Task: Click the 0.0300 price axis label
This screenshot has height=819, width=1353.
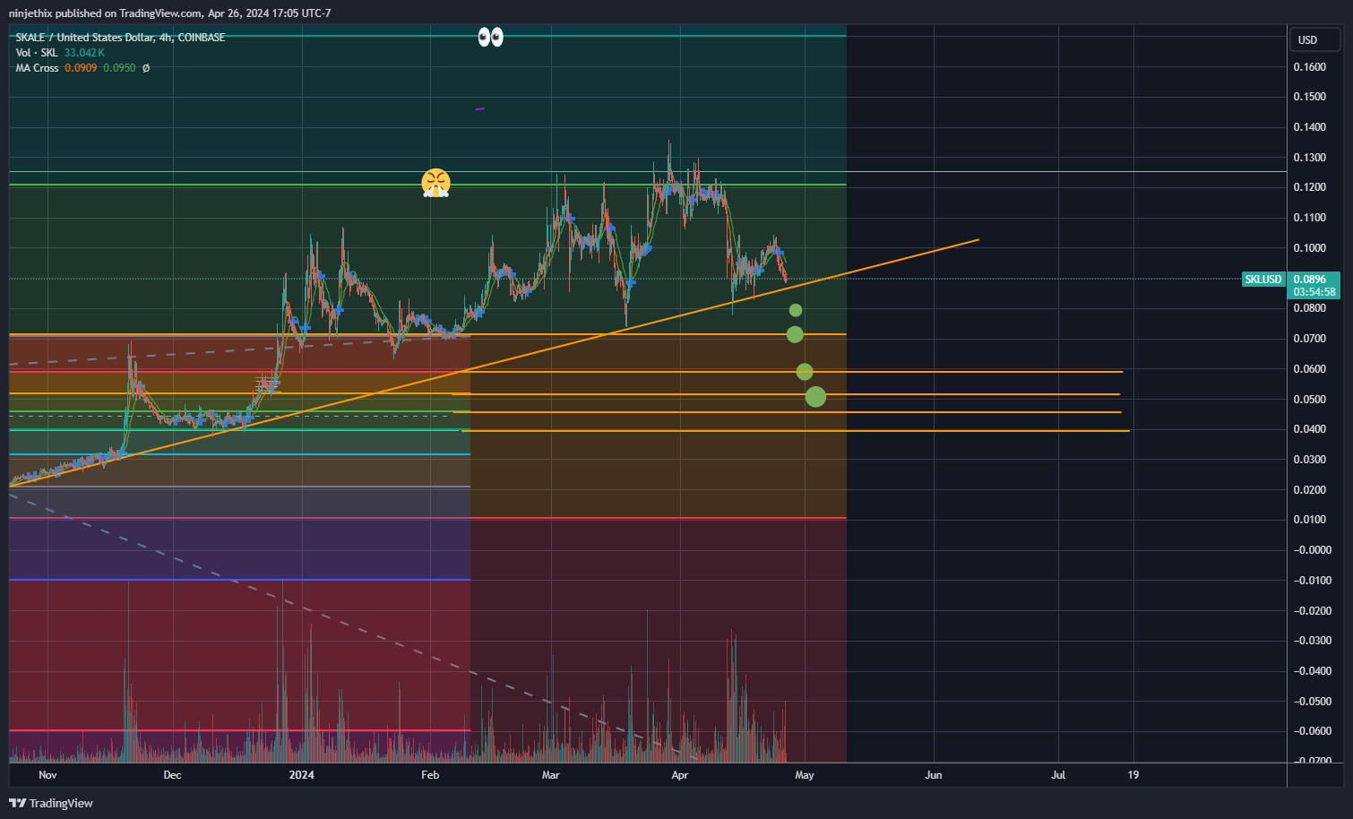Action: click(x=1310, y=460)
